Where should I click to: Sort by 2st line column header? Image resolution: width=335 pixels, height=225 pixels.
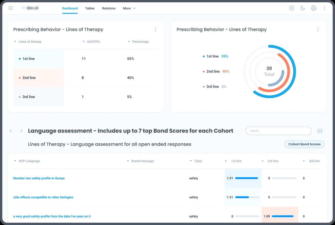coord(270,161)
